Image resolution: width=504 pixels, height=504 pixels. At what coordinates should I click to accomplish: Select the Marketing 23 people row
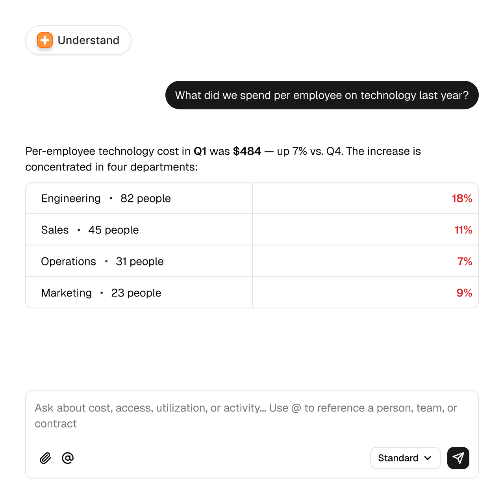click(252, 293)
